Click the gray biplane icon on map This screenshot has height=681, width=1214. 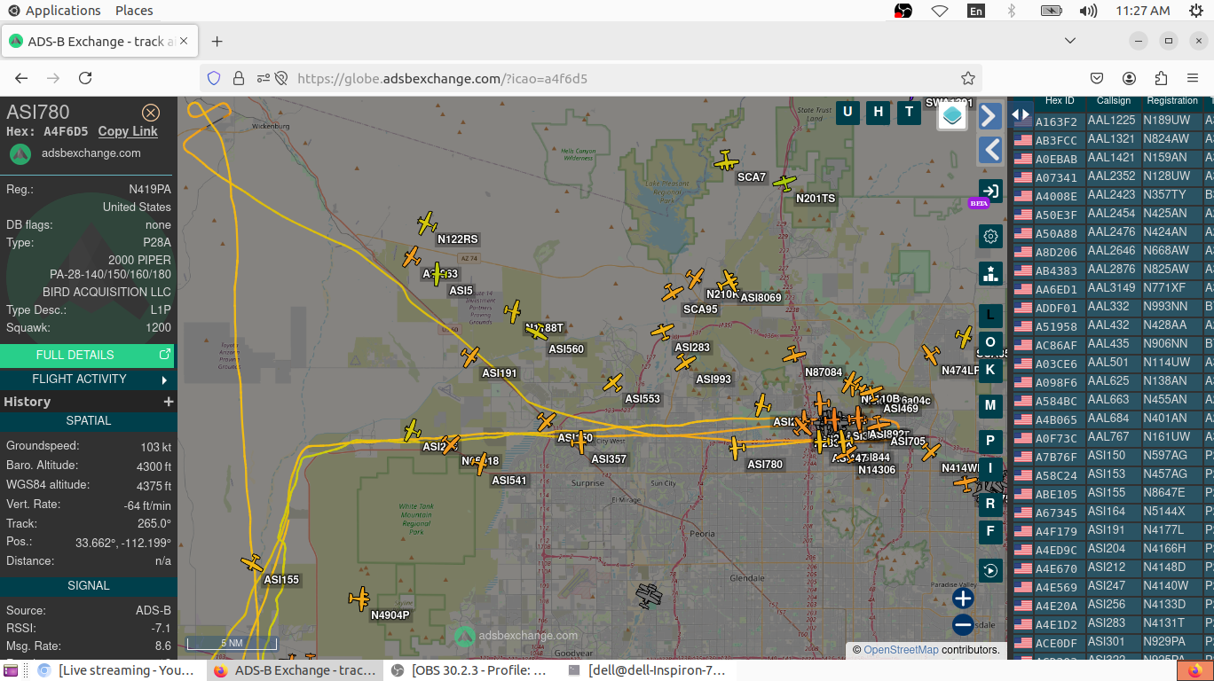pos(649,596)
